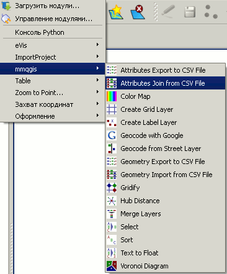227x274 pixels.
Task: Choose Merge Layers entry
Action: [166, 214]
